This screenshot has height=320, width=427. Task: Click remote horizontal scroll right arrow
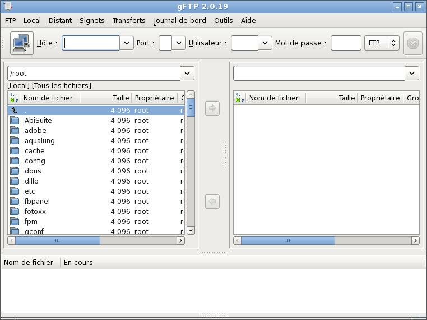(415, 241)
